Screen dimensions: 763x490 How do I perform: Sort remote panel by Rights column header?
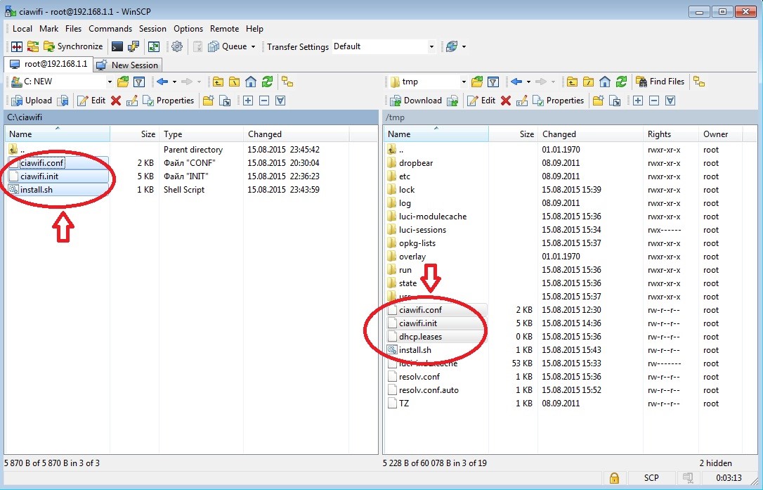click(x=670, y=134)
